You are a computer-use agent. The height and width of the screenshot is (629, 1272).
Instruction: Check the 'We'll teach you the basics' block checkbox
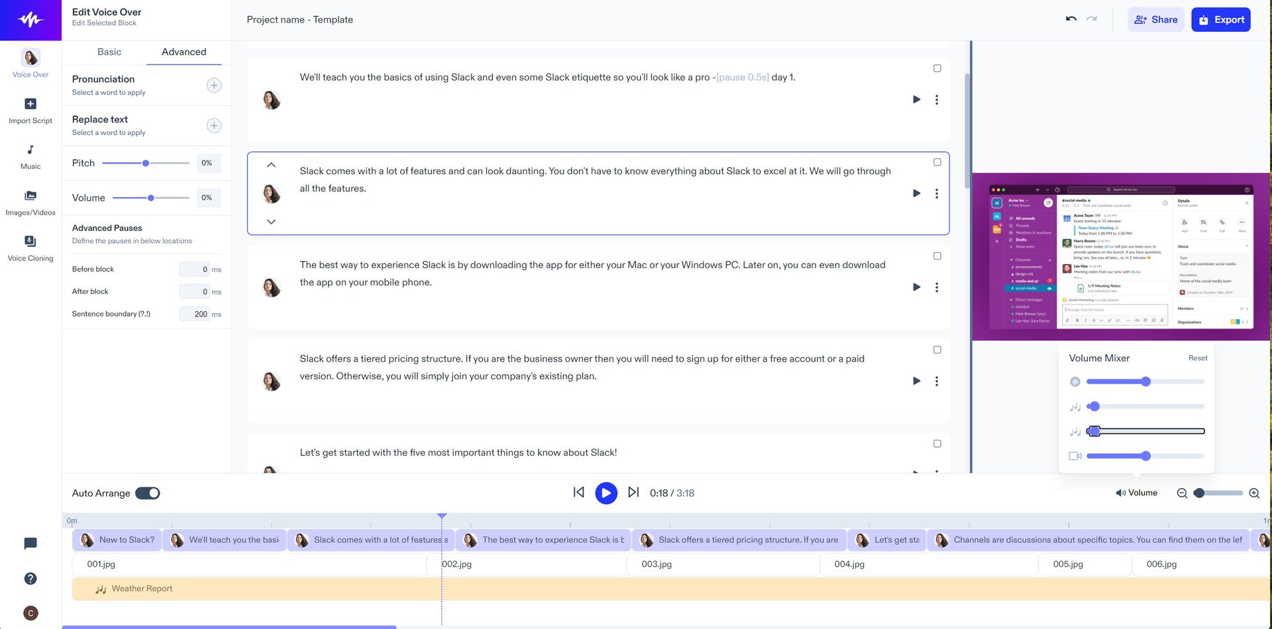coord(937,68)
